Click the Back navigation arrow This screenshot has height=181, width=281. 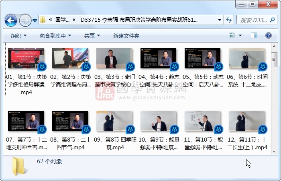pyautogui.click(x=11, y=20)
